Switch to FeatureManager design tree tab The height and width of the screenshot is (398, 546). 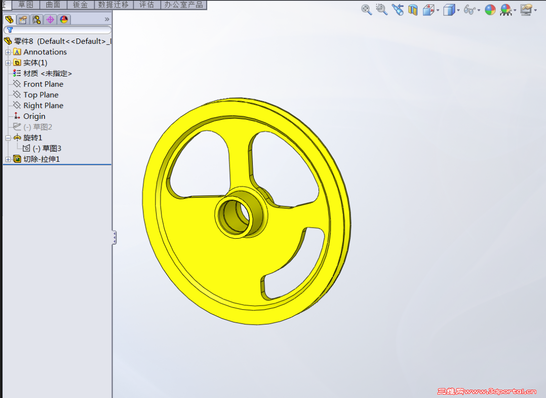point(9,20)
